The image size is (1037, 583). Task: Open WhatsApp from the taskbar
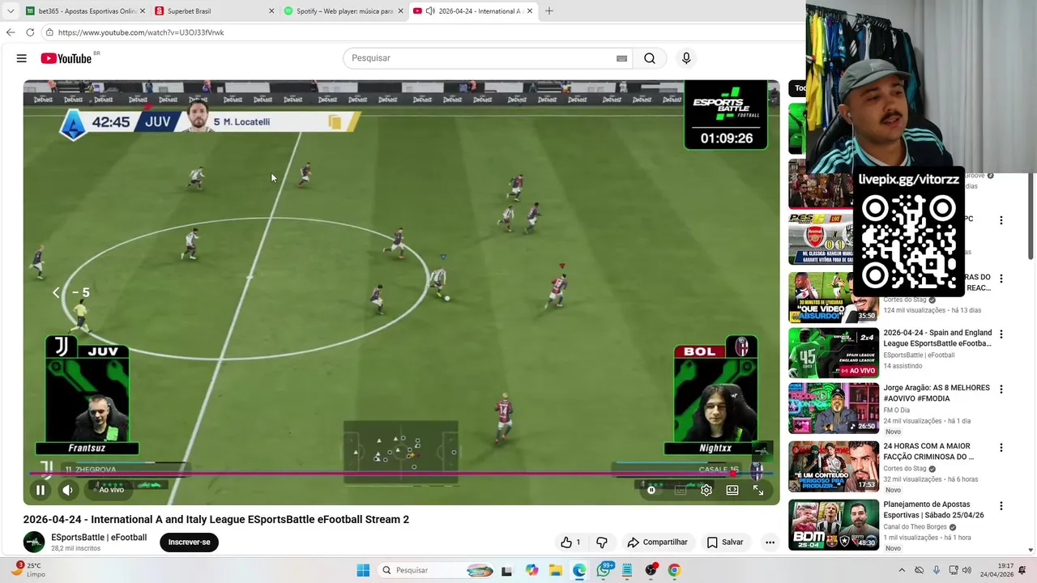pos(604,570)
